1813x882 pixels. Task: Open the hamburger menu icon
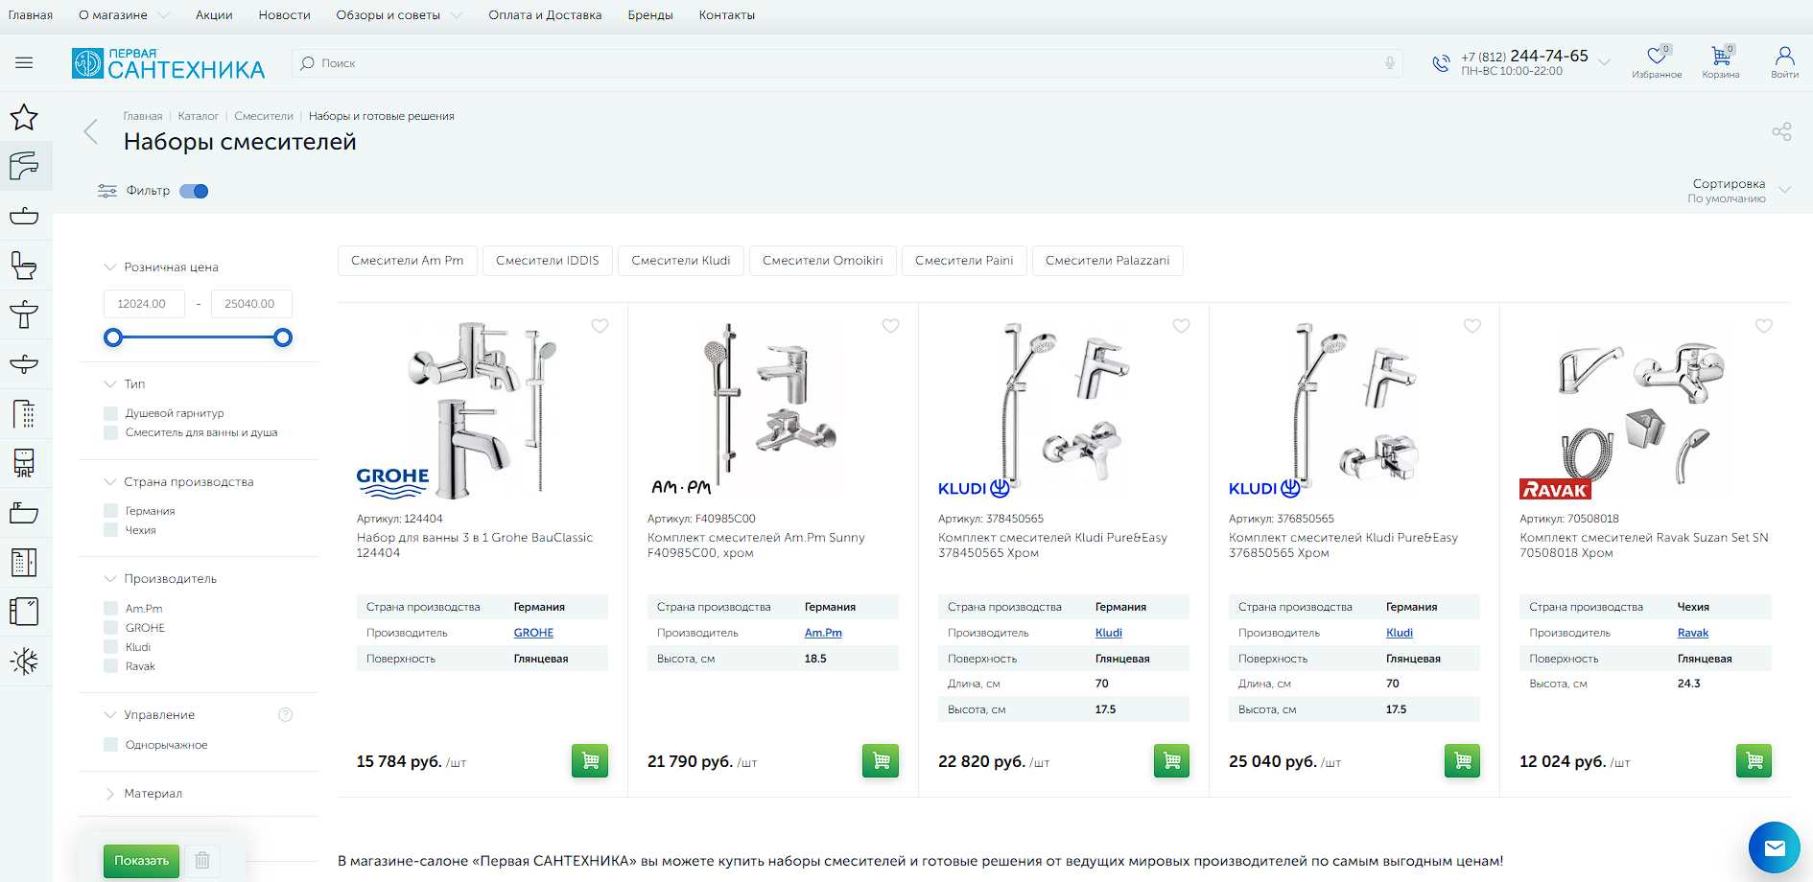[24, 63]
